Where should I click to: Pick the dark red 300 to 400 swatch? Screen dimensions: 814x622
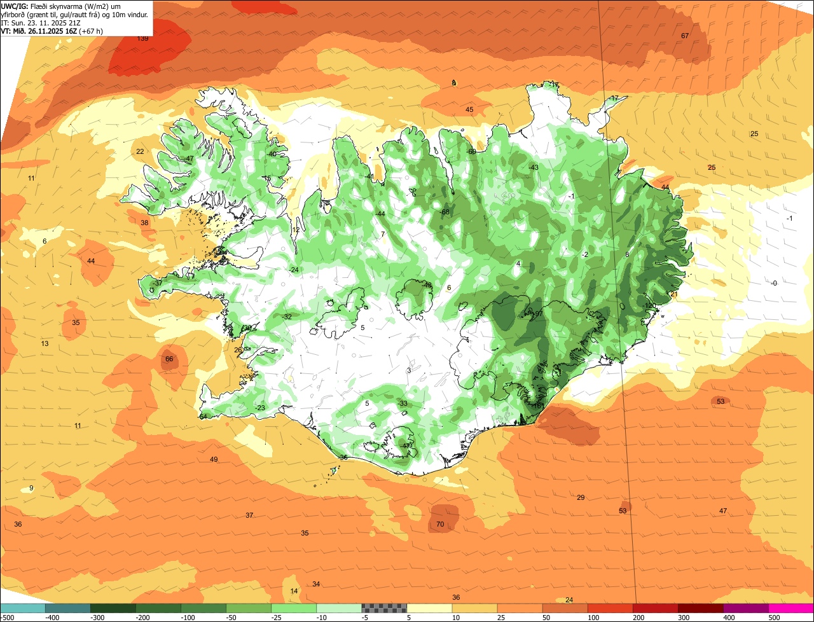(x=700, y=608)
